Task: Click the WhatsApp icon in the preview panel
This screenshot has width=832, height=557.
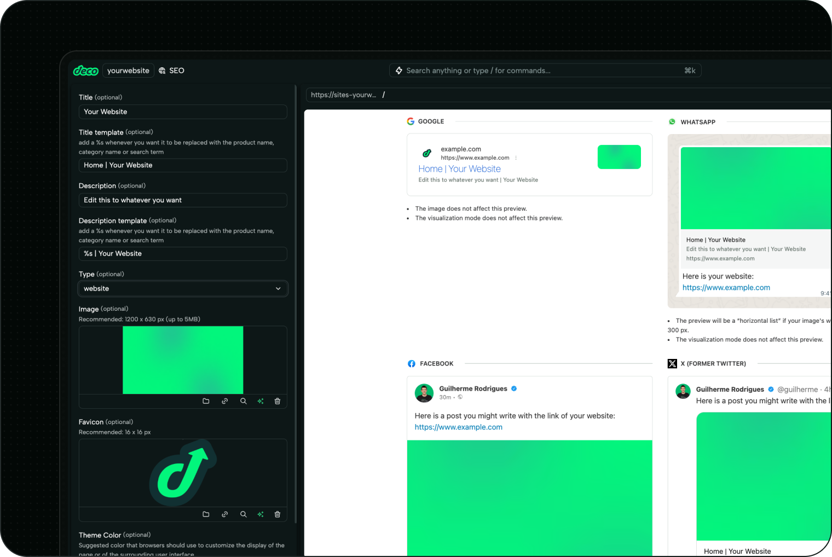Action: [x=672, y=121]
